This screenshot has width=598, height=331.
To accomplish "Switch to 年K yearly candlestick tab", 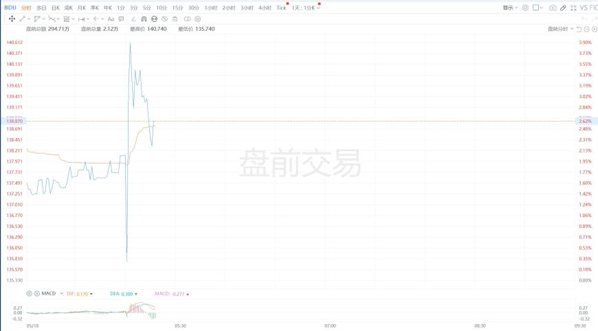I will pos(107,8).
